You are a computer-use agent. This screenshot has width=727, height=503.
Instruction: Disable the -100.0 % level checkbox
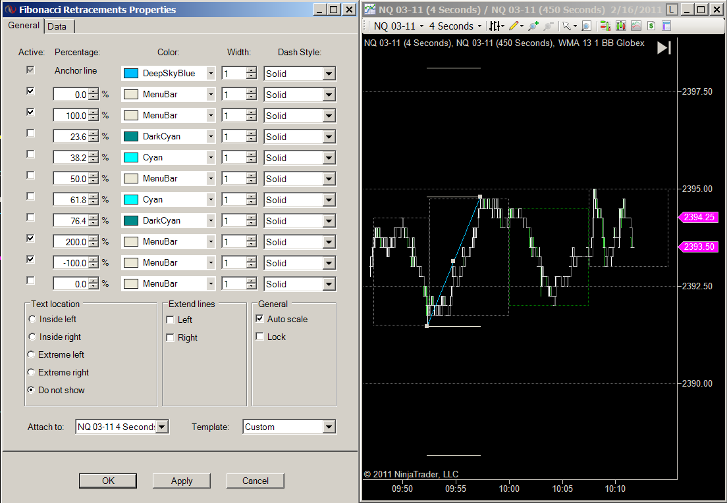(30, 259)
